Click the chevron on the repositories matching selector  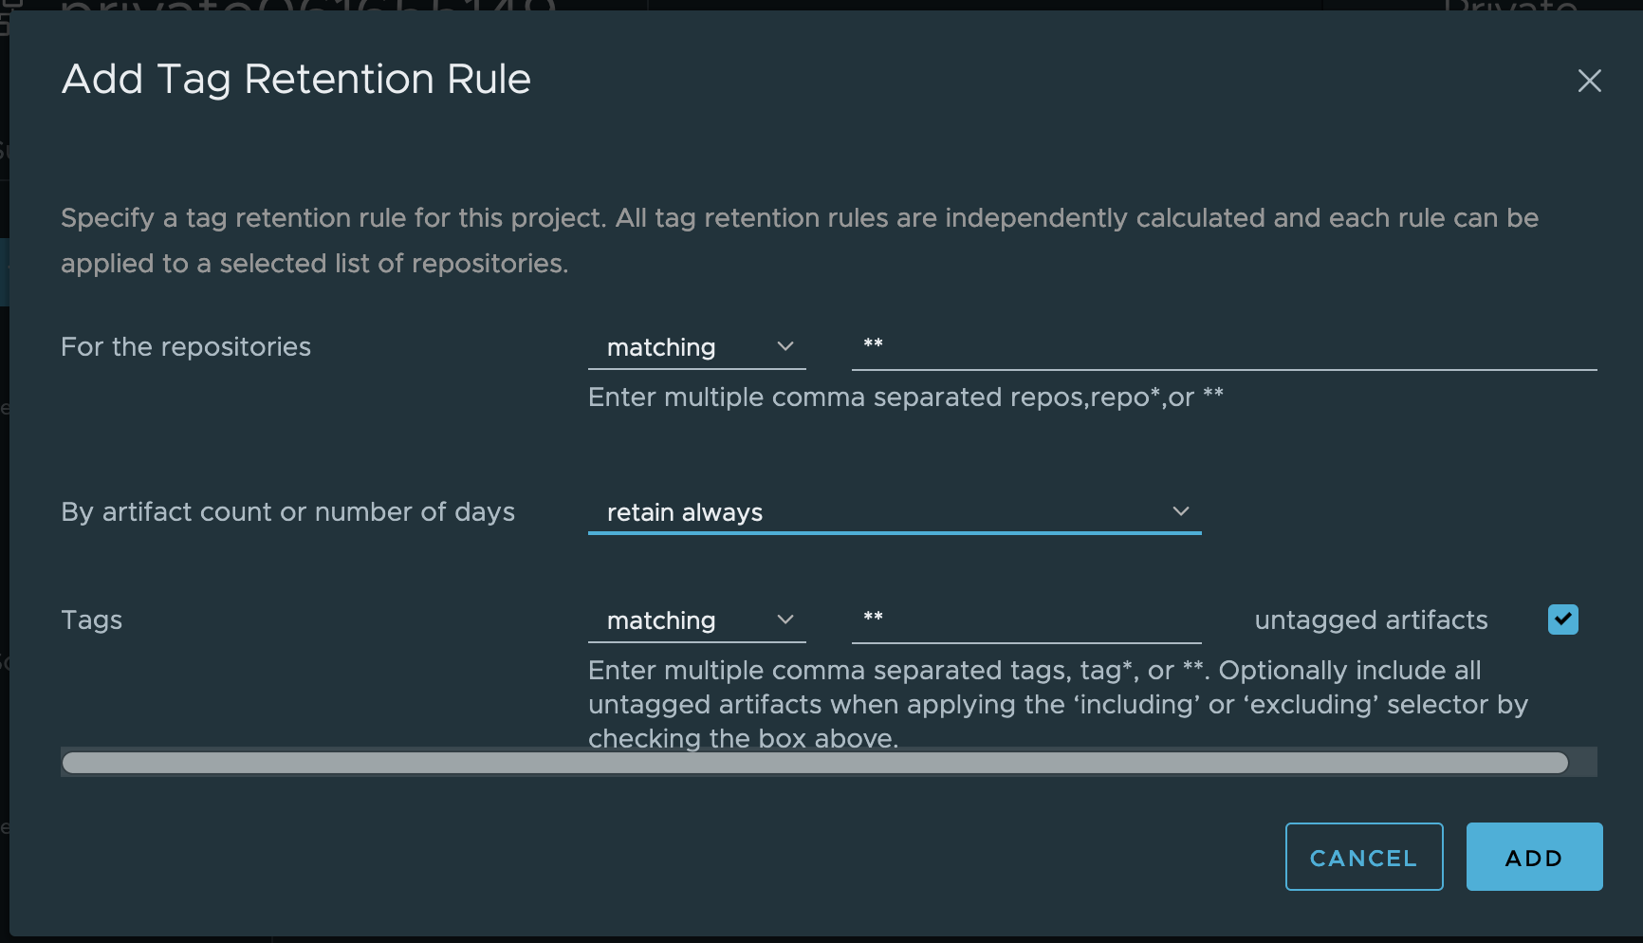785,347
